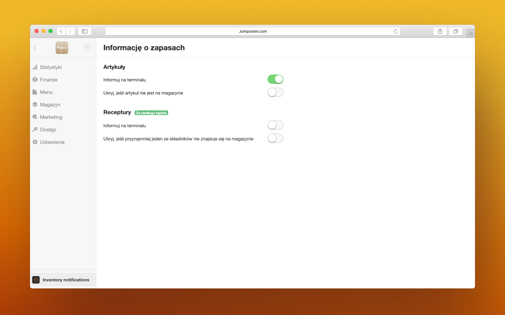
Task: Click the Inventory notifications app icon
Action: point(36,280)
